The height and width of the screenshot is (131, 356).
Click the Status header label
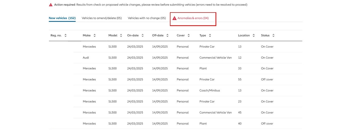[x=265, y=36]
